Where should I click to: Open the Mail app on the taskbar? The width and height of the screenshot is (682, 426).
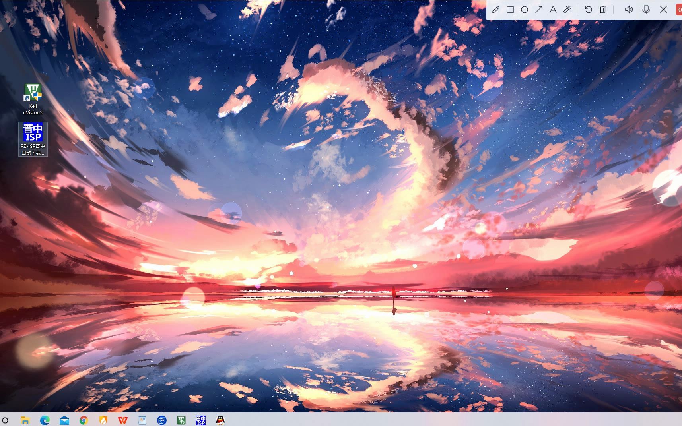pyautogui.click(x=64, y=420)
